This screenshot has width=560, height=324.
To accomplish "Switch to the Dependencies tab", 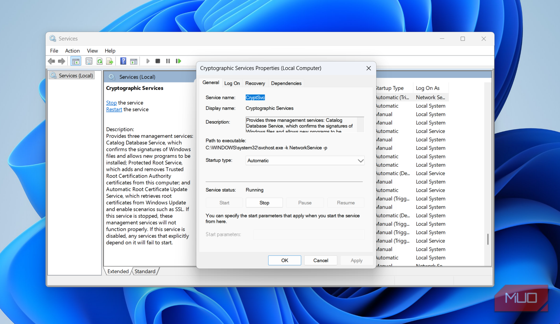I will pos(286,83).
